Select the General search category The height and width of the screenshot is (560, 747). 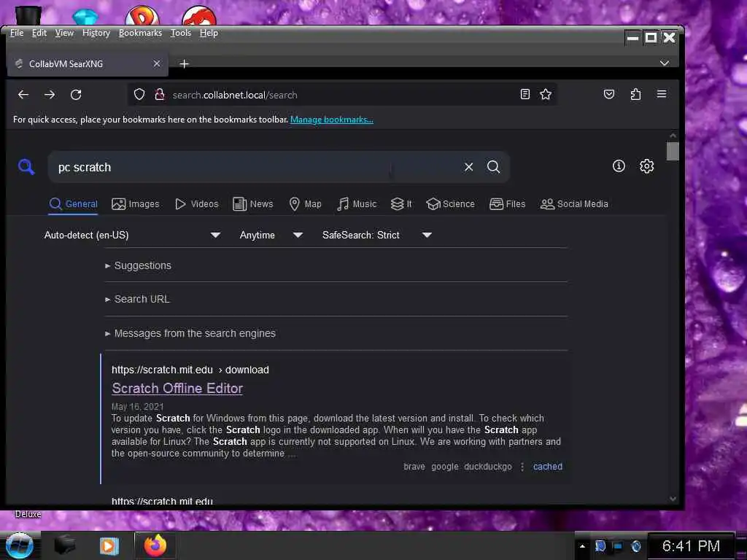coord(74,204)
